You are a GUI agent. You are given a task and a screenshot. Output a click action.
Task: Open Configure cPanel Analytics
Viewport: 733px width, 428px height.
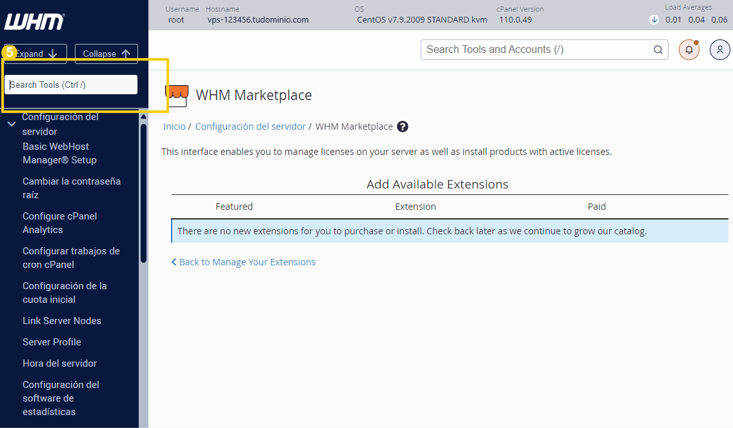pos(60,223)
